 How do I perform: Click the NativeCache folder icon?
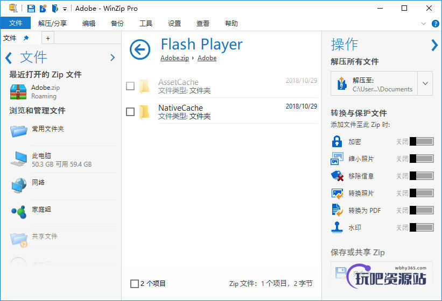click(x=144, y=112)
